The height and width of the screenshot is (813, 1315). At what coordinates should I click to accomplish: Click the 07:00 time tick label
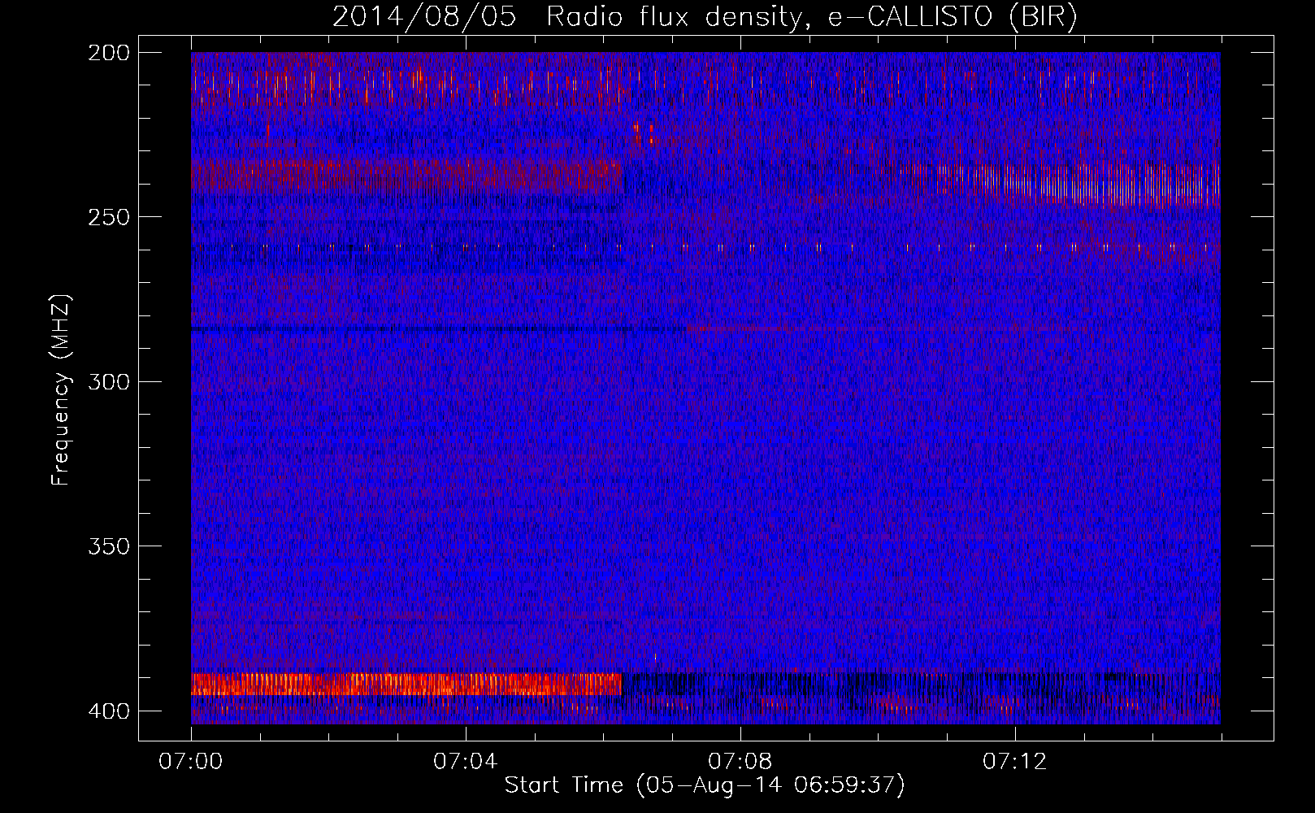(191, 762)
